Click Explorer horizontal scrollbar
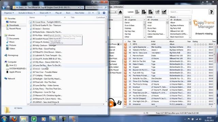This screenshot has width=218, height=122. [x=55, y=104]
